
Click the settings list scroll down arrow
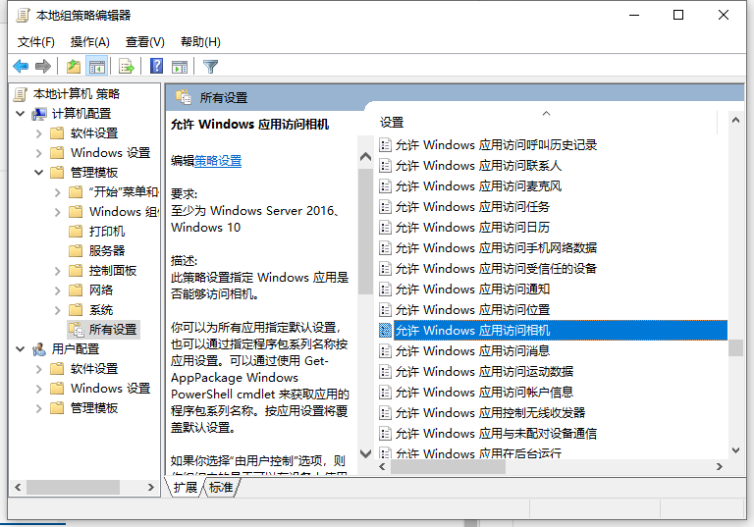click(735, 450)
